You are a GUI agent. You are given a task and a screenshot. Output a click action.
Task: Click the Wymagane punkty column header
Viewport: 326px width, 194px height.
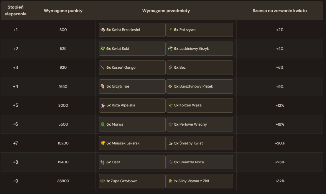(x=63, y=11)
